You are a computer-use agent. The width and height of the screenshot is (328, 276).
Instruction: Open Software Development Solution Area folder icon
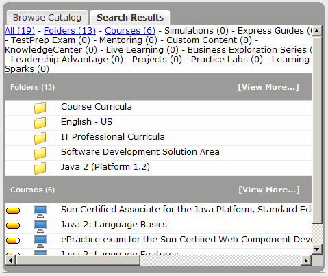pos(40,153)
